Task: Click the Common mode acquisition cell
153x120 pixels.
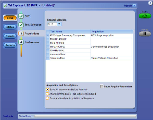Action: [x=111, y=47]
